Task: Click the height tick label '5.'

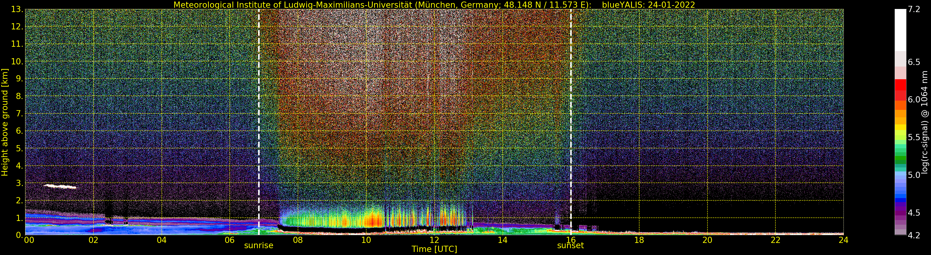Action: (20, 148)
